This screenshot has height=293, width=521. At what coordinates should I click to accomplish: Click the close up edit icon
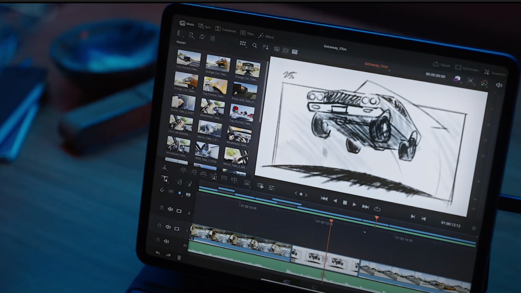[x=214, y=176]
